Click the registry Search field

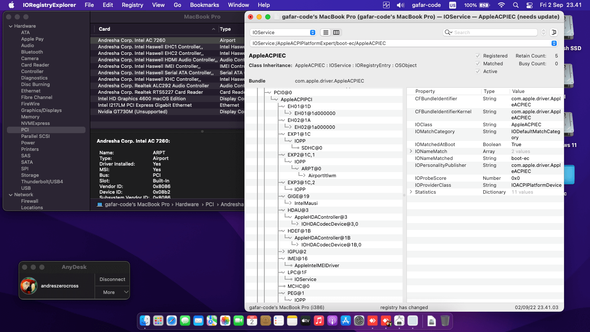click(492, 32)
